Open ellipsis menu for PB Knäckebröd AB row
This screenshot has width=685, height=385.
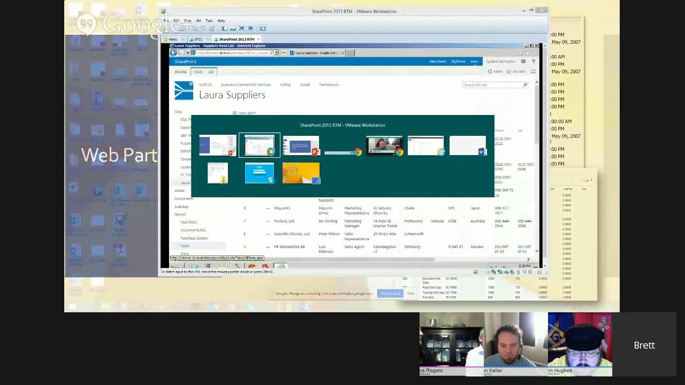pyautogui.click(x=268, y=247)
